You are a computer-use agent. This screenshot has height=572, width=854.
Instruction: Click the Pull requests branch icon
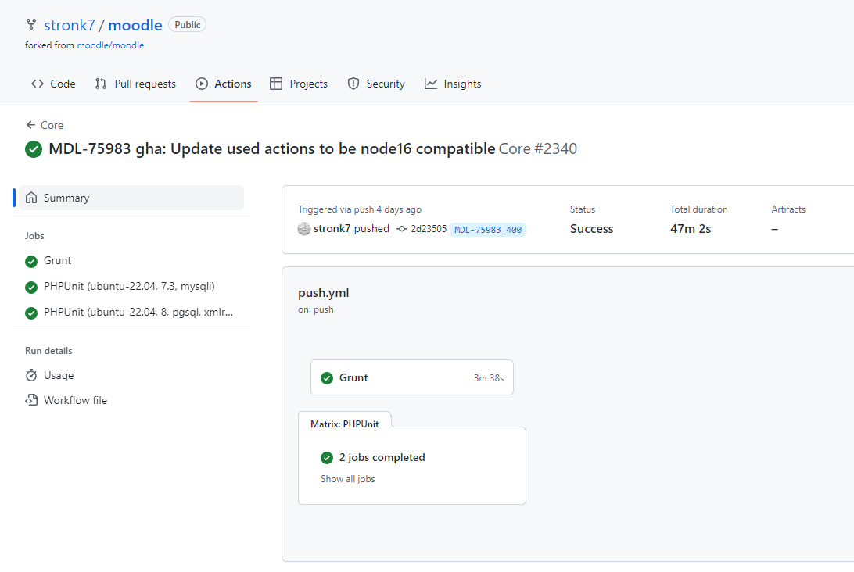(101, 84)
